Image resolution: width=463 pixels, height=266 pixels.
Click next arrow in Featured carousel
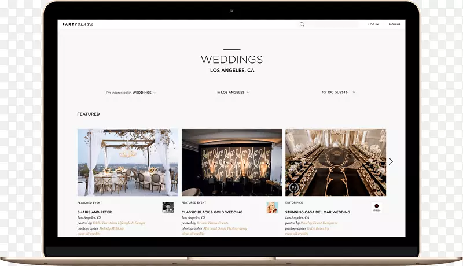tap(391, 161)
